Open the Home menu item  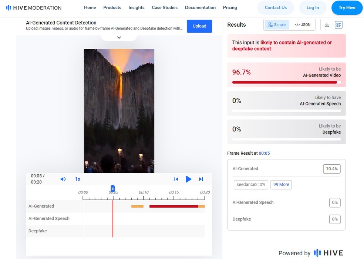point(90,8)
